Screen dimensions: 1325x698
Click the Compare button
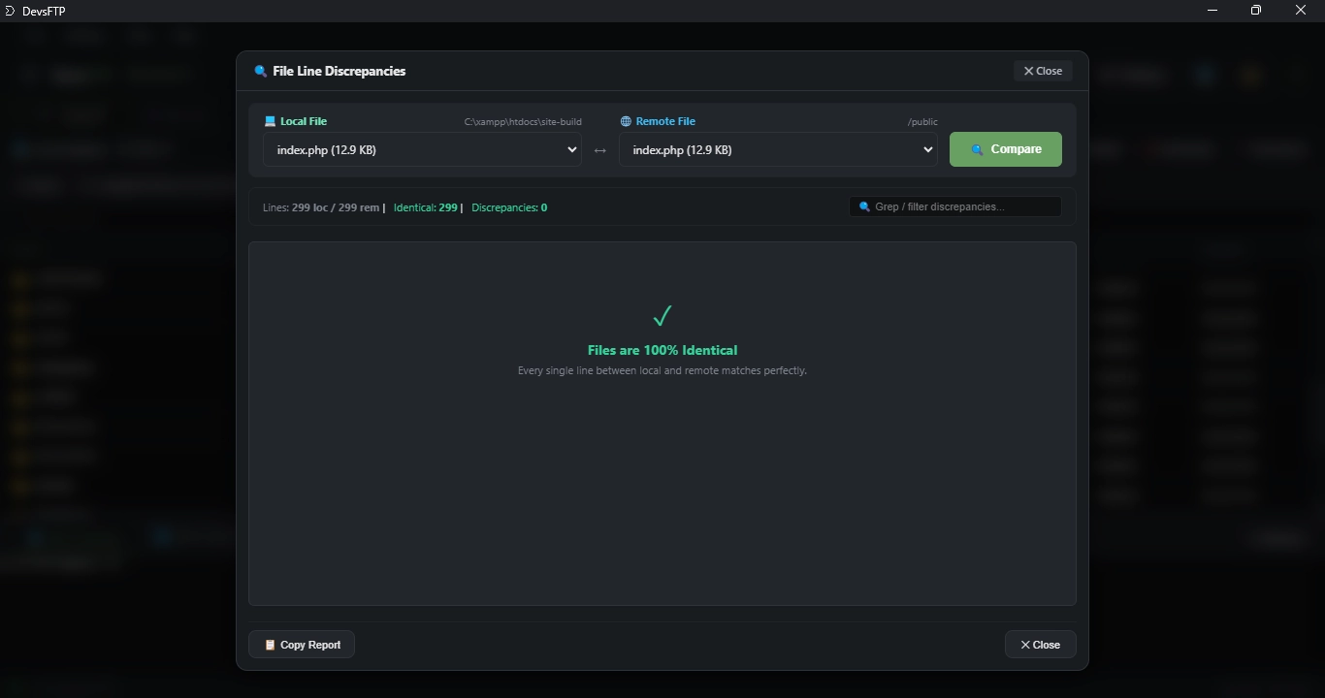pyautogui.click(x=1005, y=149)
